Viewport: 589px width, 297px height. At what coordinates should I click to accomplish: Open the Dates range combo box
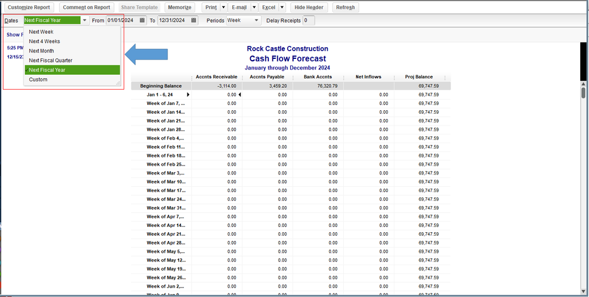57,20
